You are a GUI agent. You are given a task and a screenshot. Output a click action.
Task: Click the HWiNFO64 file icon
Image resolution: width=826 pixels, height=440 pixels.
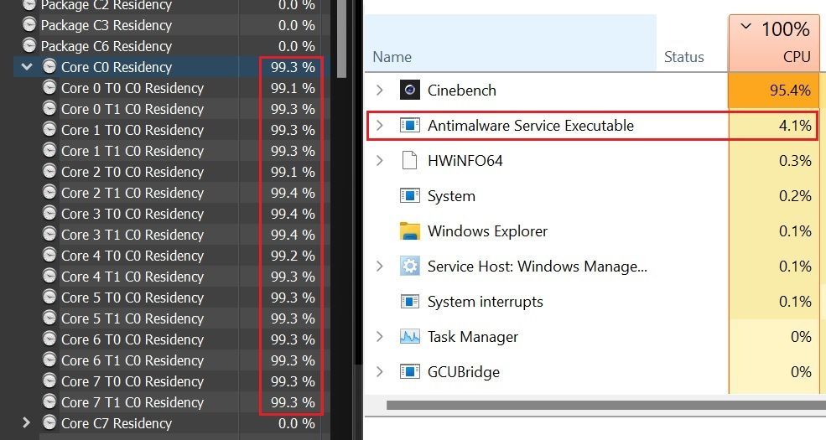click(409, 161)
